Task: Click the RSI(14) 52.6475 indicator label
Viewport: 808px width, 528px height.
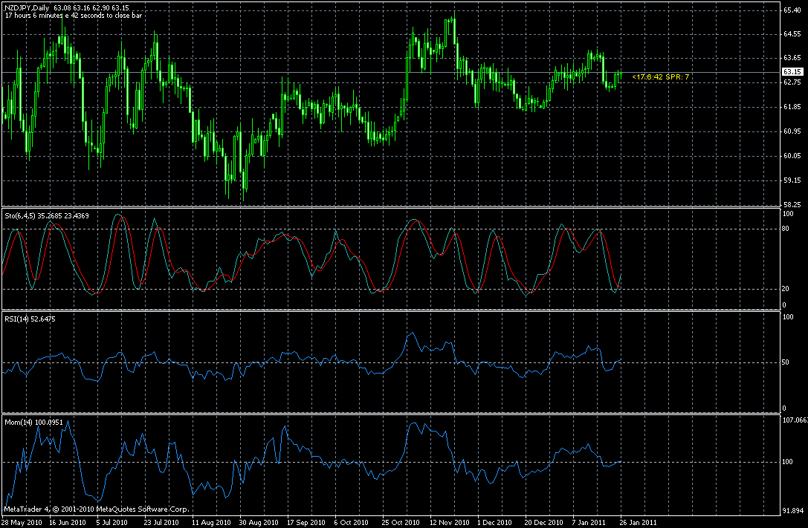Action: 30,319
